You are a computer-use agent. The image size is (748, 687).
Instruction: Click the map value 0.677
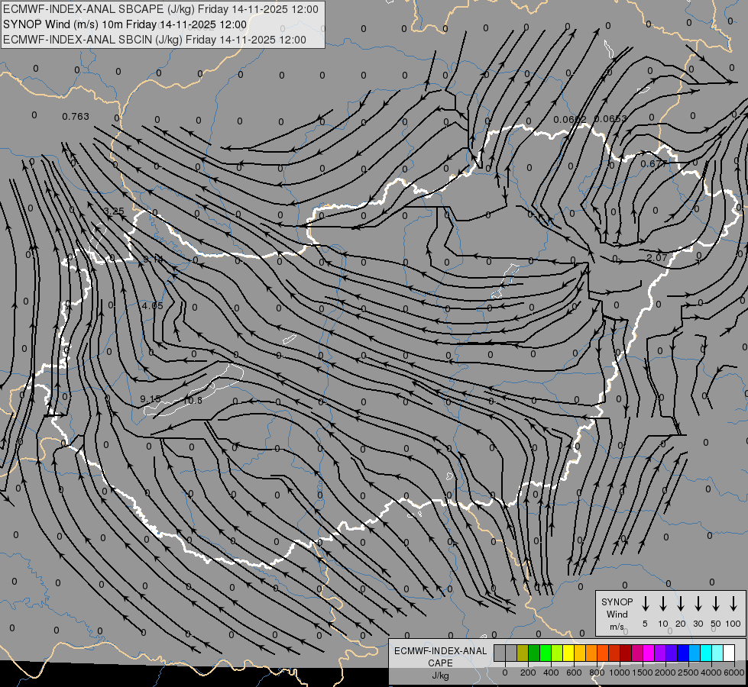click(653, 163)
